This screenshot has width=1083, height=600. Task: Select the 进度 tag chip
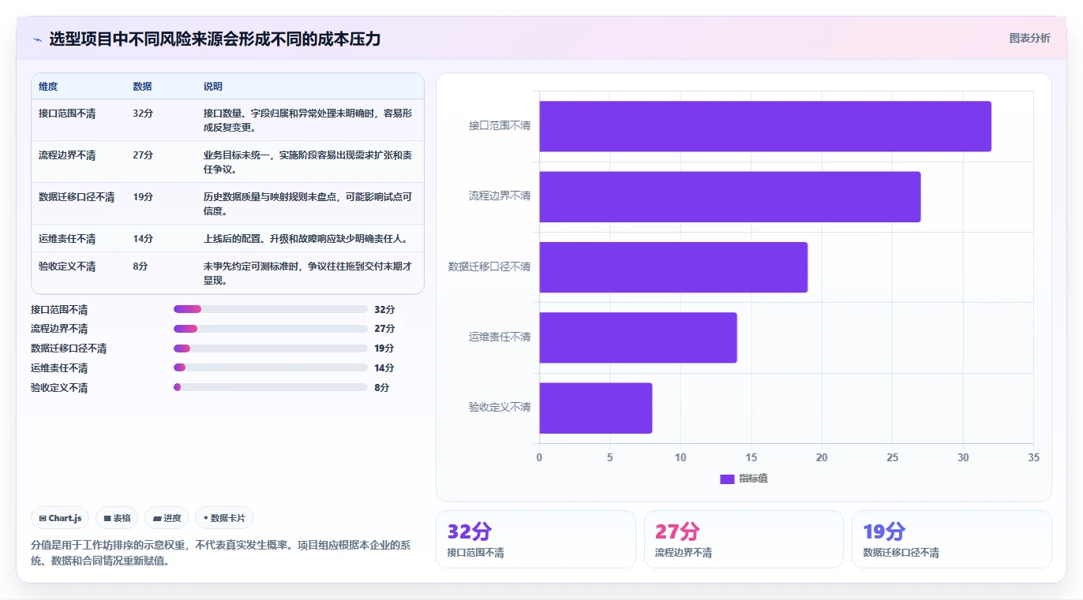[167, 518]
